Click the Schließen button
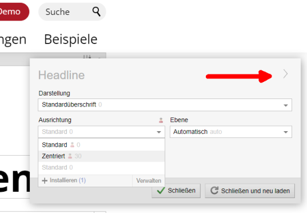Screen dimensions: 307x213 (x=176, y=191)
